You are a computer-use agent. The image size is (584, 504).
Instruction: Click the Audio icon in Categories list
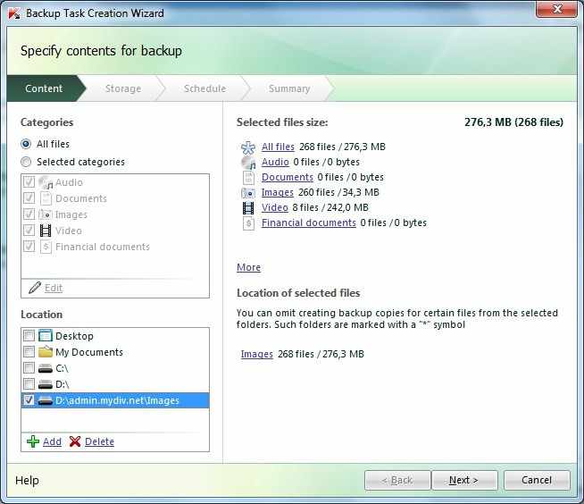[x=46, y=182]
